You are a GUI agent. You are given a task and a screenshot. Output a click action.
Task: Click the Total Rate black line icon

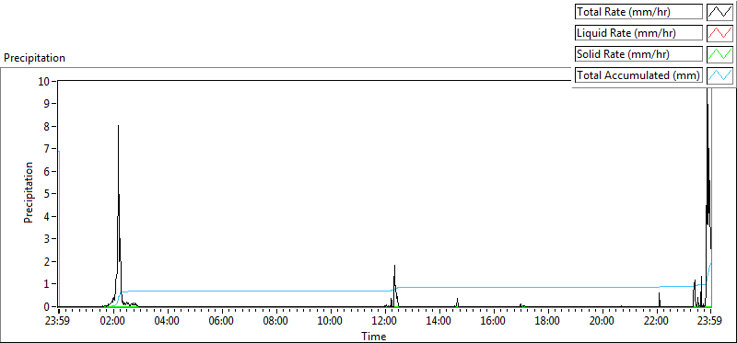pyautogui.click(x=720, y=12)
